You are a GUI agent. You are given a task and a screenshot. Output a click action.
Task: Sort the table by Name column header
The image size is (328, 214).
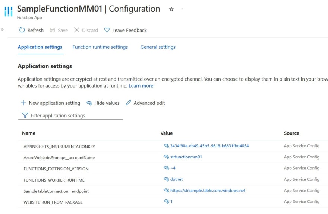(29, 133)
